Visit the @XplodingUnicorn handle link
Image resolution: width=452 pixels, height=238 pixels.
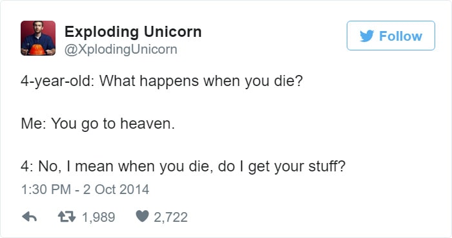click(x=121, y=49)
